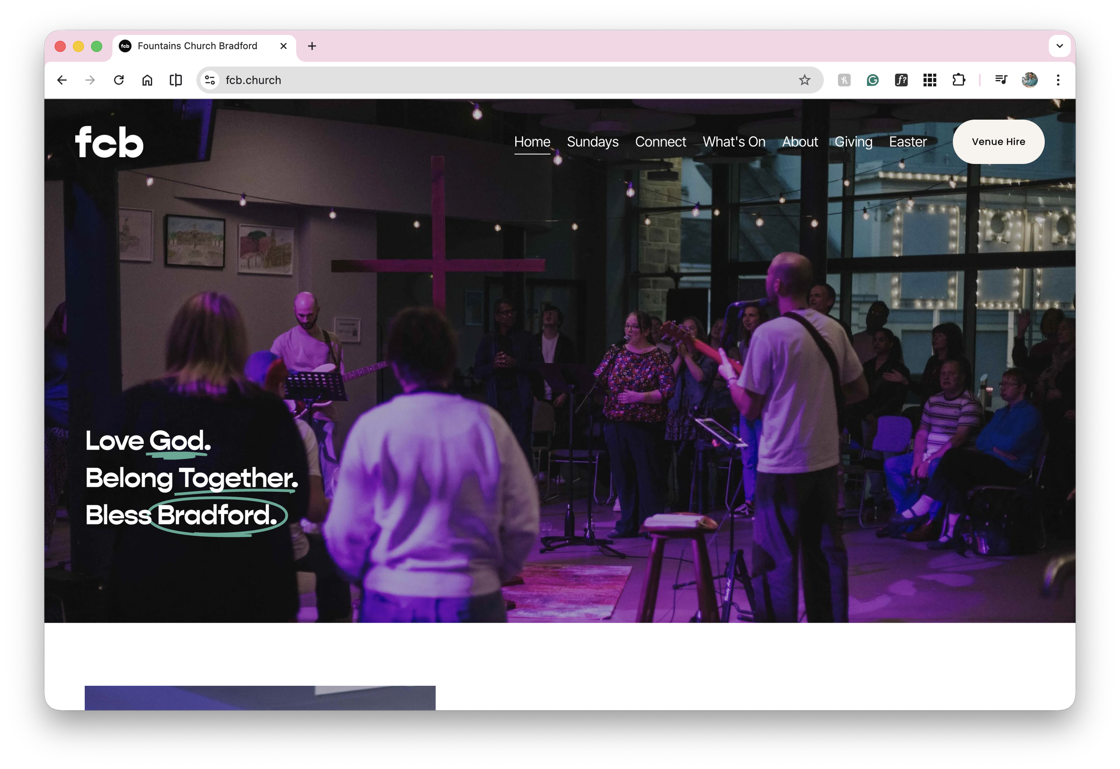
Task: Open the Grammarly extension icon
Action: pyautogui.click(x=872, y=80)
